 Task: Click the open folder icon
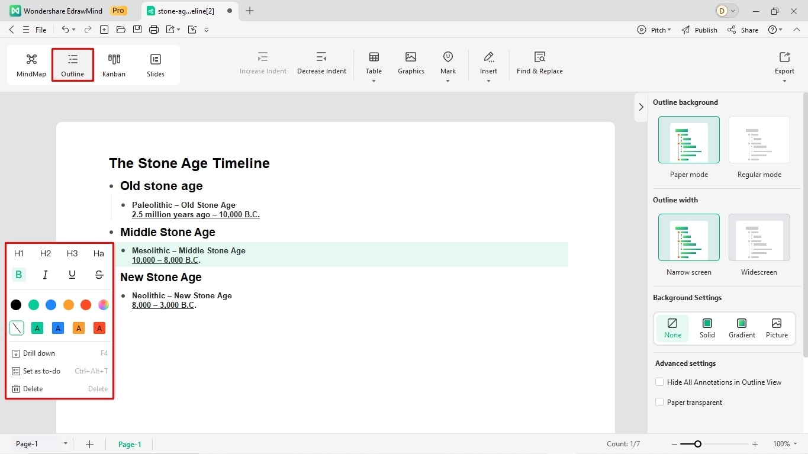[121, 30]
